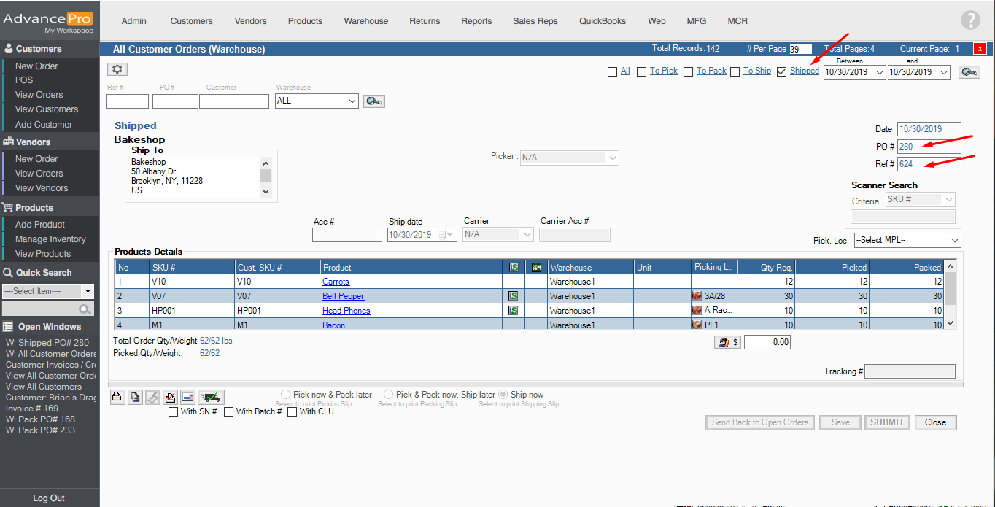Image resolution: width=995 pixels, height=507 pixels.
Task: Open the Quick Search Select Item dropdown
Action: (48, 291)
